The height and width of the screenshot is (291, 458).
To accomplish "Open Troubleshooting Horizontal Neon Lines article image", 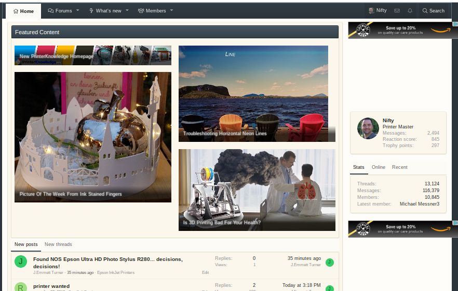I will pyautogui.click(x=253, y=93).
